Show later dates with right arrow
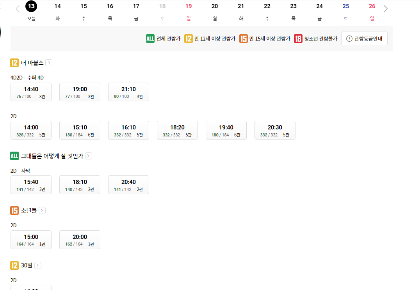Screen dimensions: 420x290 coord(386,9)
